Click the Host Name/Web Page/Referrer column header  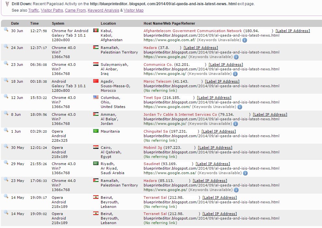coord(169,23)
